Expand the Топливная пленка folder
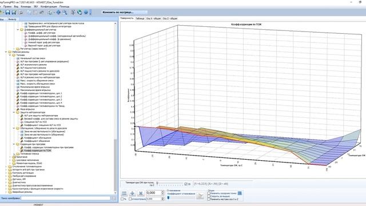Image resolution: width=366 pixels, height=206 pixels. tap(14, 154)
